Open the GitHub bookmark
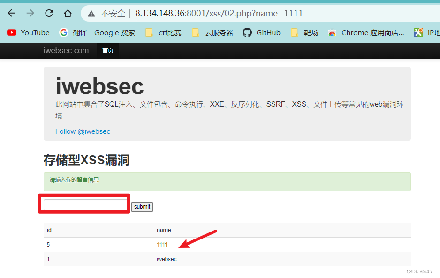This screenshot has width=440, height=278. pyautogui.click(x=261, y=32)
